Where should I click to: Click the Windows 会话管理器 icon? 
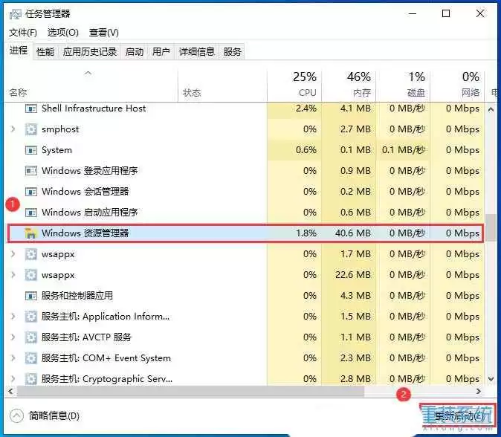(31, 192)
